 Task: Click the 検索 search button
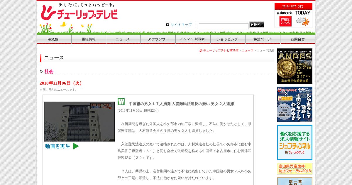(x=257, y=25)
